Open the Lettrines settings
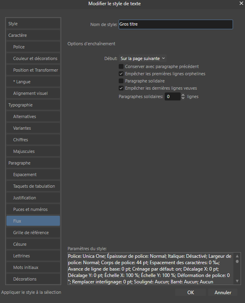Image resolution: width=245 pixels, height=303 pixels. point(33,256)
